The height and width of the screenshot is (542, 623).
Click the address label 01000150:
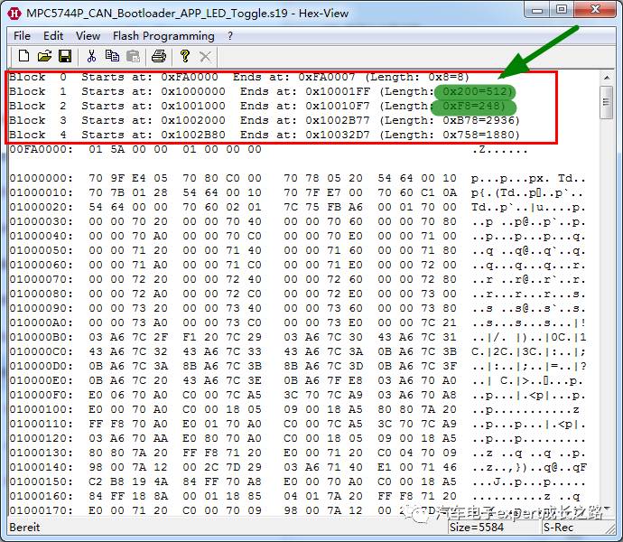click(42, 481)
